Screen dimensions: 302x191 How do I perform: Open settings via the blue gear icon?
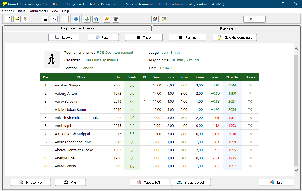click(76, 19)
